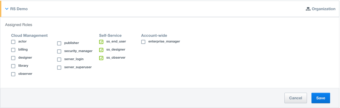
Task: Click the Organization hierarchy icon
Action: [x=308, y=9]
